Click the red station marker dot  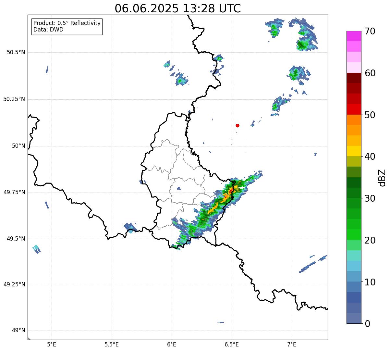point(238,125)
